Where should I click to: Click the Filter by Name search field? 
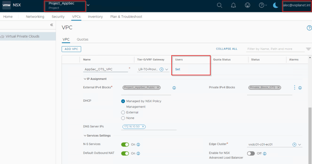[275, 49]
